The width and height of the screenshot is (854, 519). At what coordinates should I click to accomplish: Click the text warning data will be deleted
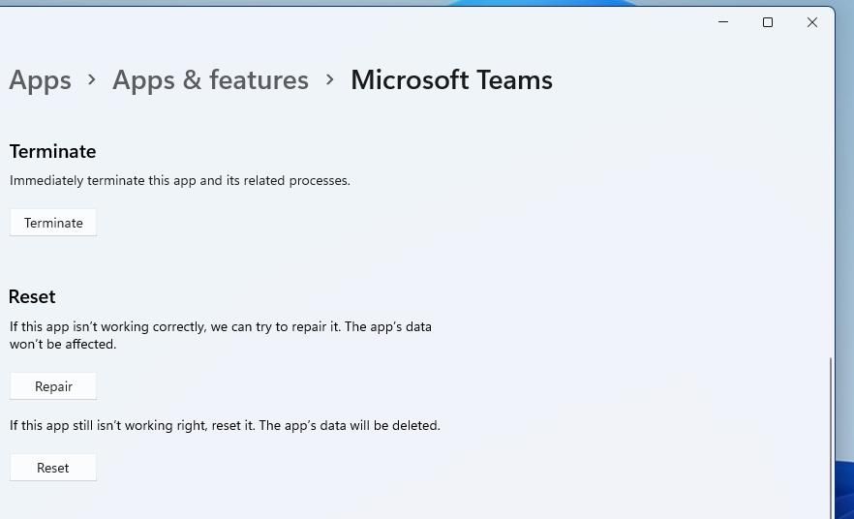[225, 425]
